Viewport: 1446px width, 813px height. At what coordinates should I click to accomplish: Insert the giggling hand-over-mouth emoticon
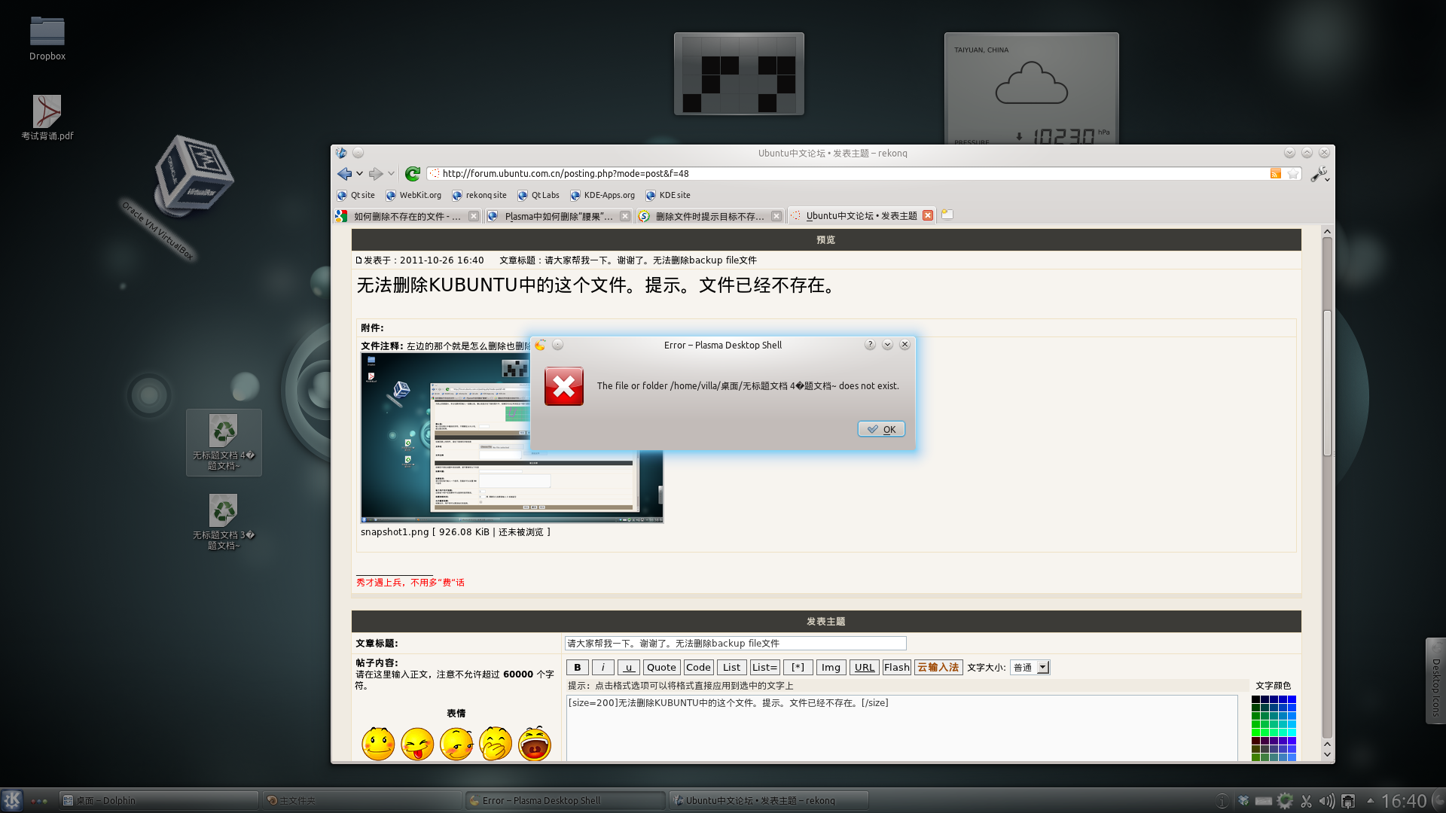pos(496,744)
